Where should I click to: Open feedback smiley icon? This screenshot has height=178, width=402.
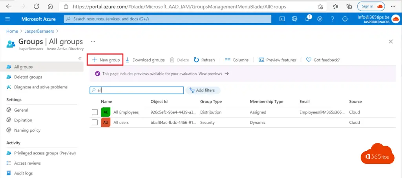point(345,19)
